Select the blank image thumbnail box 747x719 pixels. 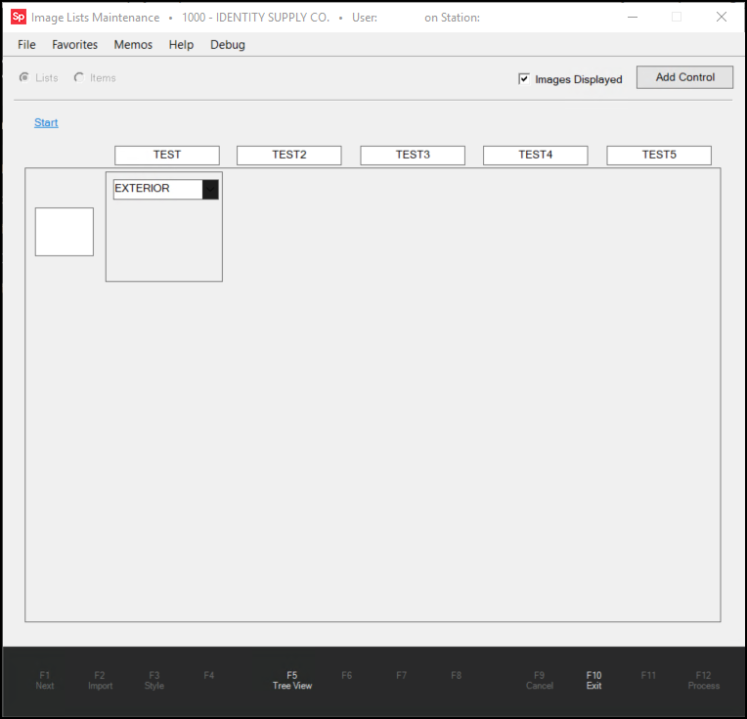point(65,232)
